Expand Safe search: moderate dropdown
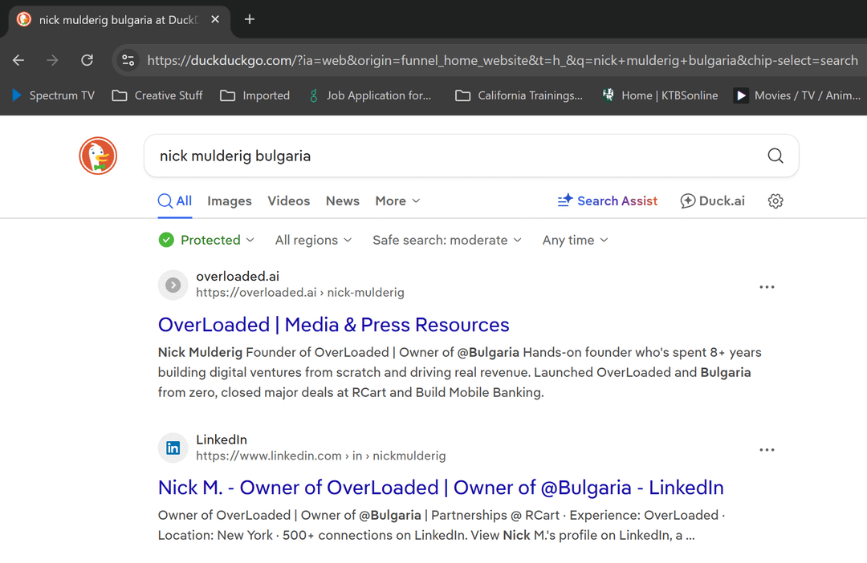867x563 pixels. click(446, 240)
